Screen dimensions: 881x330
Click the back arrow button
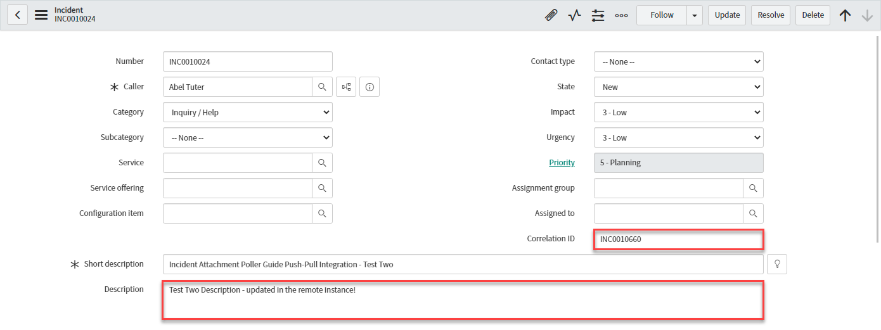(18, 15)
